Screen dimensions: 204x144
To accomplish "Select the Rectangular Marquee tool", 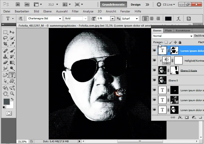I will (x=5, y=32).
